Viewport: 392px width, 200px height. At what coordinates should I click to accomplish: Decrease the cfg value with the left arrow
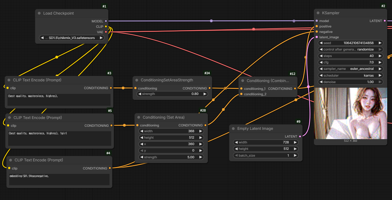point(321,62)
